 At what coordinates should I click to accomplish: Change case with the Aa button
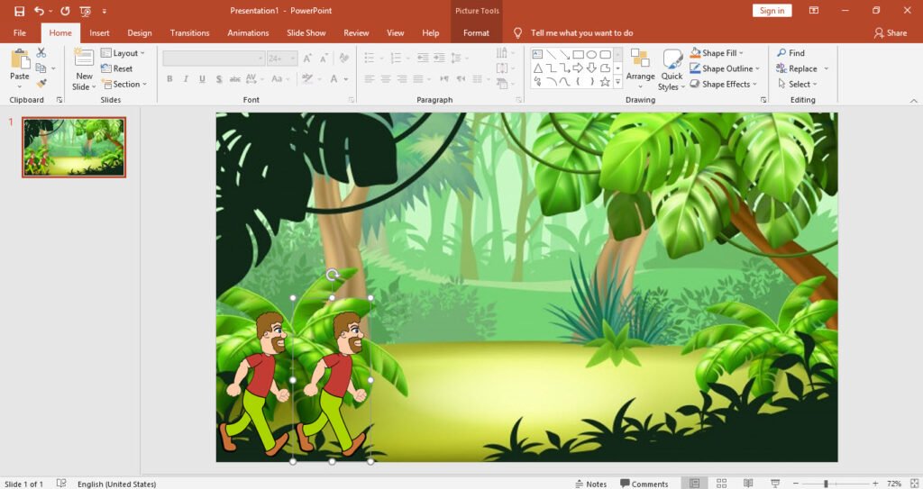(279, 79)
